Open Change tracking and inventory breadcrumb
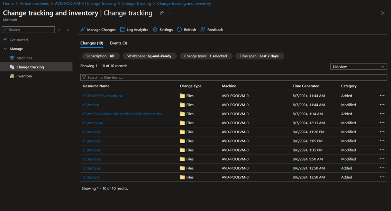 click(184, 3)
